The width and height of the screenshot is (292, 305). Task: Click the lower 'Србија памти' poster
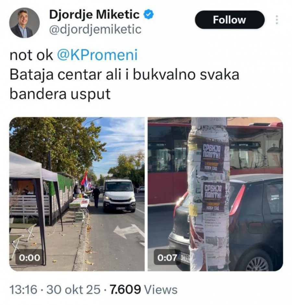[x=213, y=197]
